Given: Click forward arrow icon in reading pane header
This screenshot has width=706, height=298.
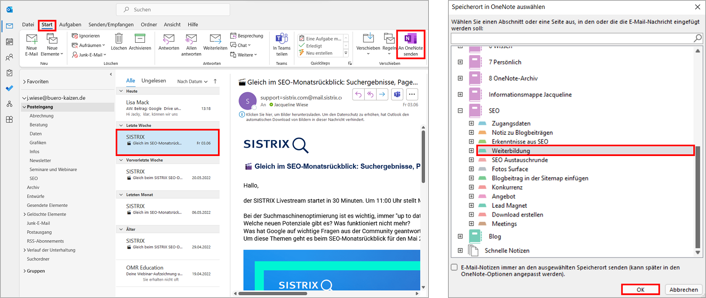Looking at the screenshot, I should (382, 94).
